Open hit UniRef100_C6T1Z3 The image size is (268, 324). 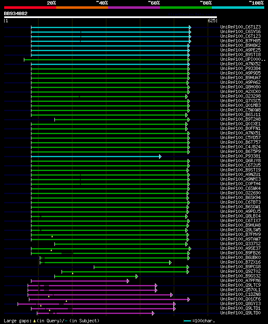point(240,27)
